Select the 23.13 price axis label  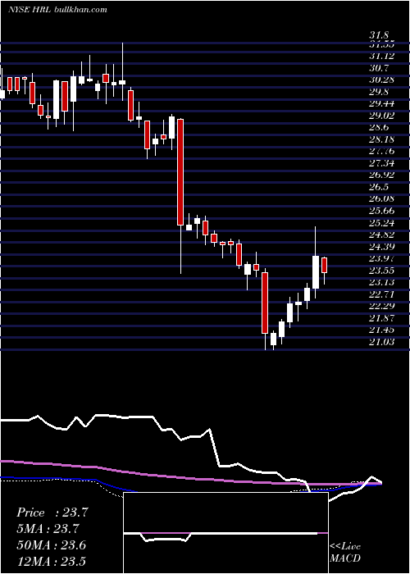click(x=382, y=282)
